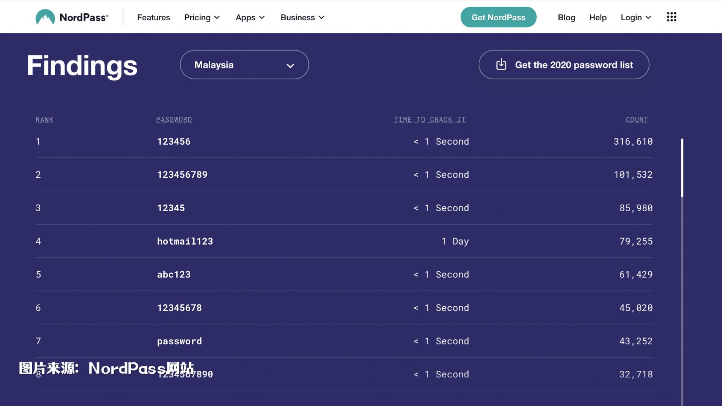Click the table scrollbar thumb
Image resolution: width=722 pixels, height=406 pixels.
point(682,168)
